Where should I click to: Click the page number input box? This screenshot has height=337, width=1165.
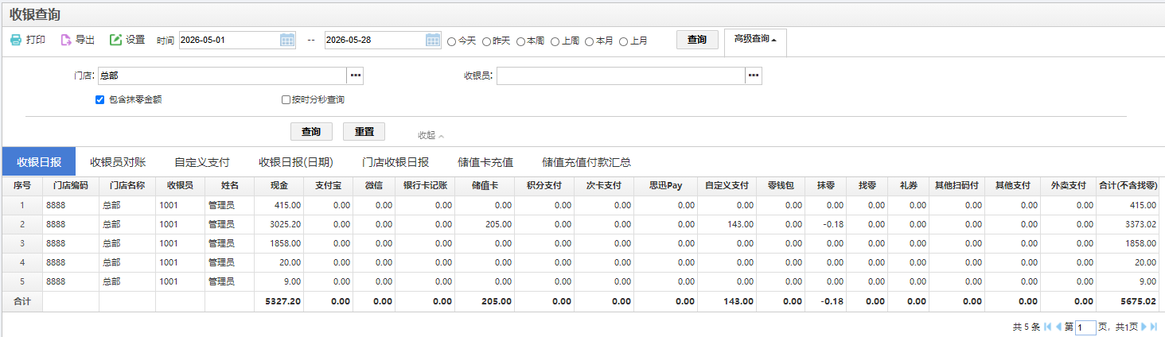[x=1085, y=327]
